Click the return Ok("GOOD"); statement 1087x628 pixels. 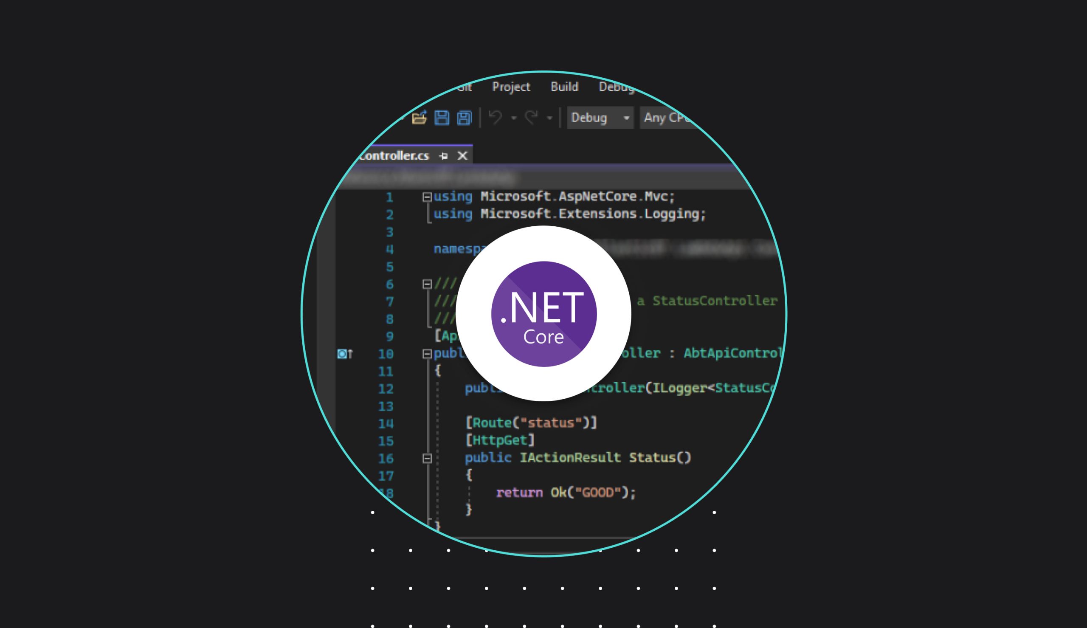[566, 493]
